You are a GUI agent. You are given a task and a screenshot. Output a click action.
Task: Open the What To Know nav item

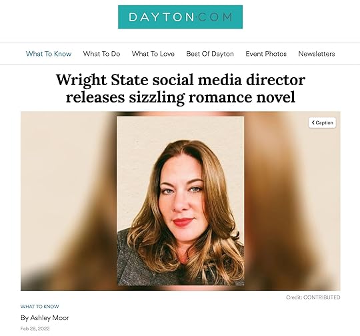pyautogui.click(x=49, y=54)
